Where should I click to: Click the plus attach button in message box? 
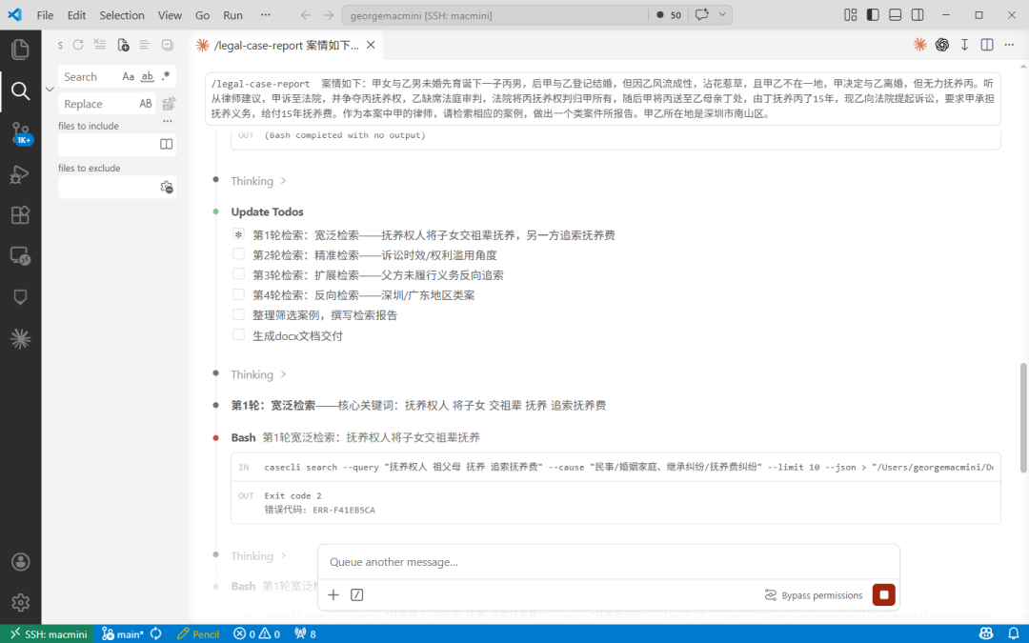333,594
